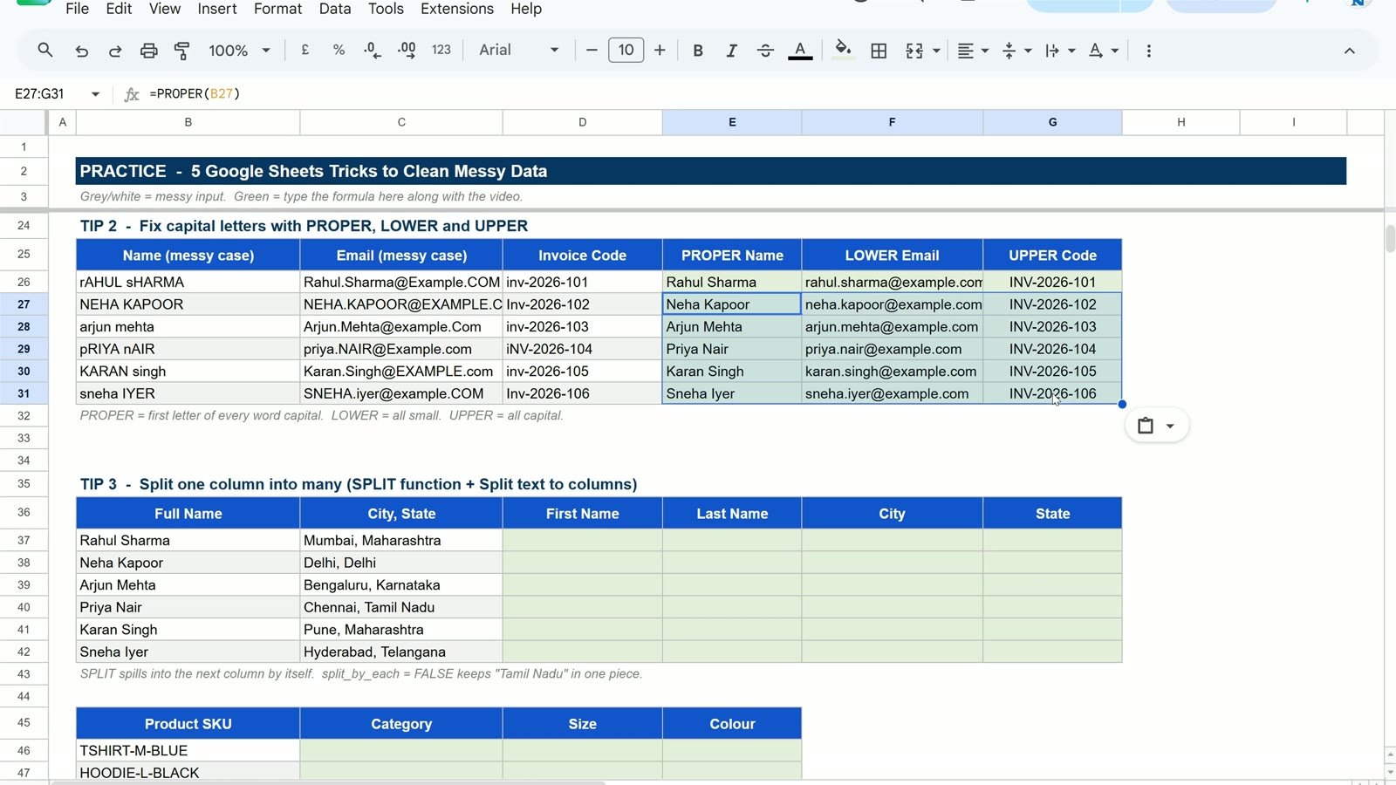Viewport: 1396px width, 785px height.
Task: Open the Tools menu
Action: [386, 9]
